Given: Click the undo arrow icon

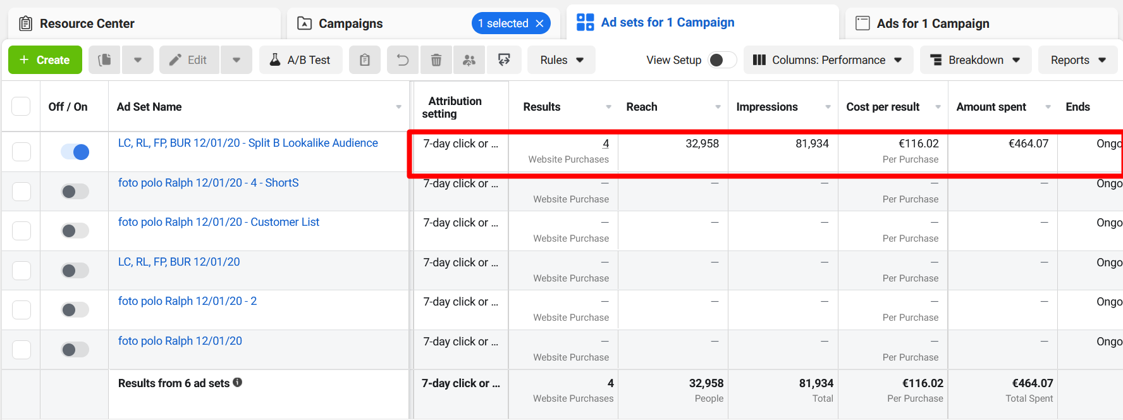Looking at the screenshot, I should coord(403,60).
